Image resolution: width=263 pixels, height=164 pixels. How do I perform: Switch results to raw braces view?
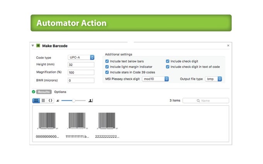(x=50, y=100)
